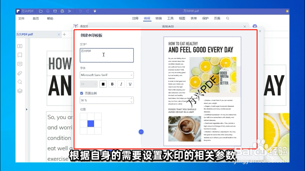
Task: Click the undo arrow
Action: point(80,11)
